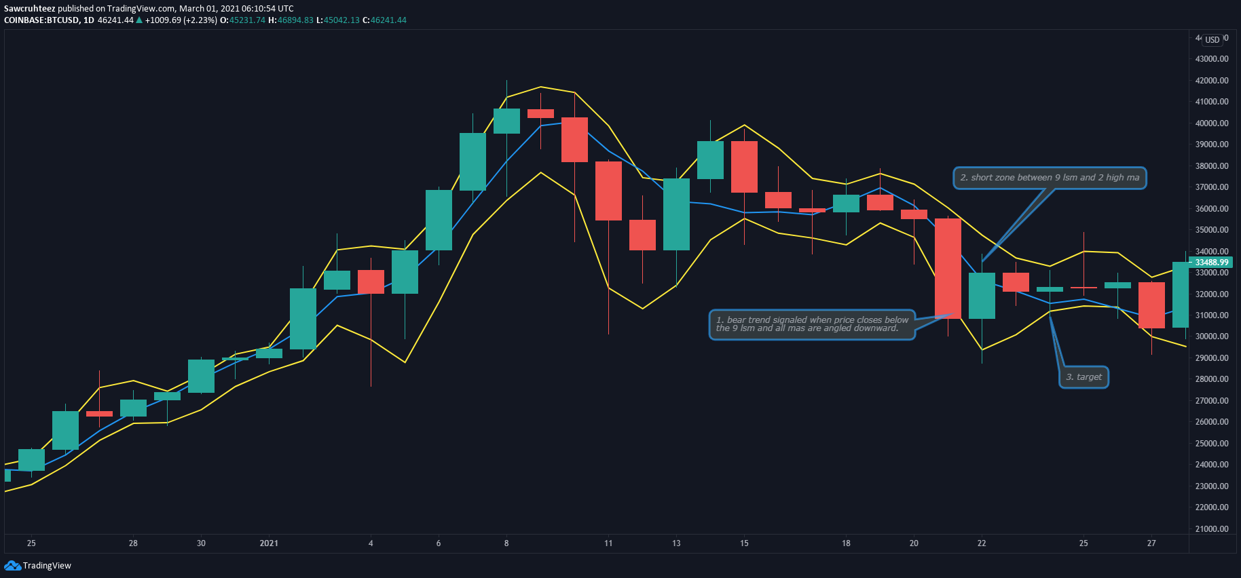Click the COINBASE:BTCUSD symbol label

[x=41, y=20]
